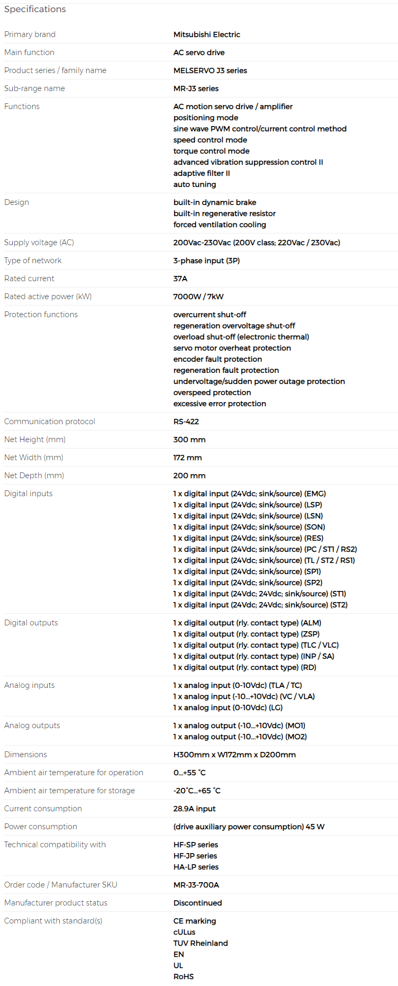Click the Protection functions row label
398x986 pixels.
point(41,315)
